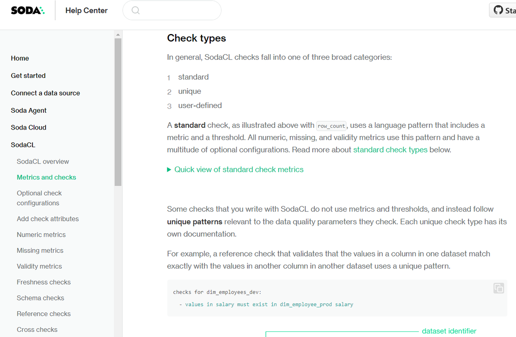Open Soda Agent in the sidebar
This screenshot has height=337, width=516.
(x=29, y=110)
